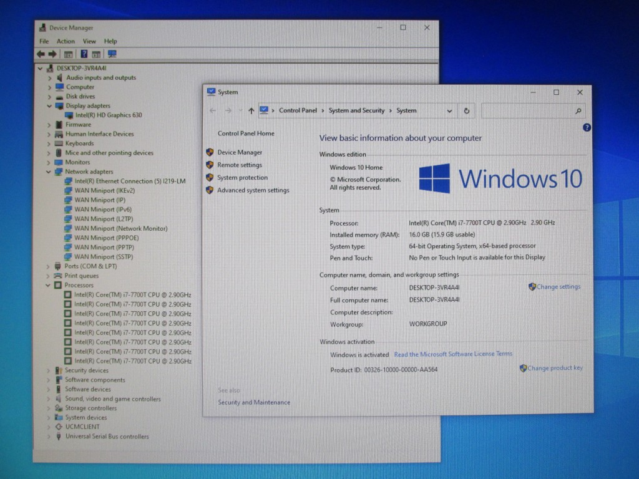This screenshot has width=639, height=479.
Task: Click the blue help question mark in System window
Action: pyautogui.click(x=587, y=127)
